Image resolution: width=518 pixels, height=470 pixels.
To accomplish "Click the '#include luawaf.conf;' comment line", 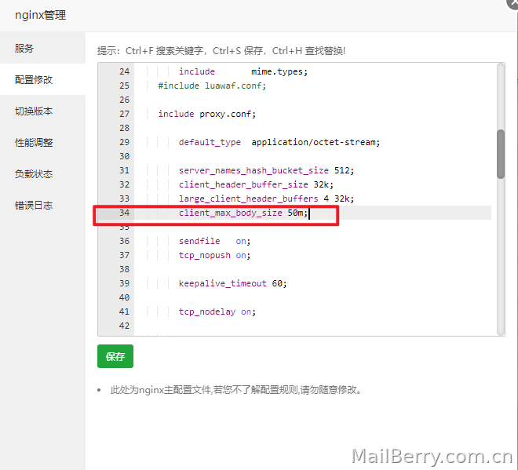I will click(x=212, y=86).
